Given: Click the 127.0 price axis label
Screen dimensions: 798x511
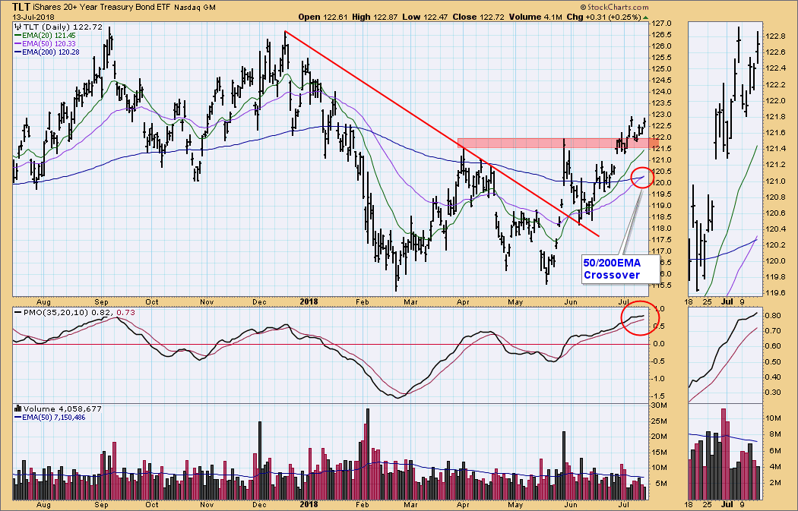Looking at the screenshot, I should coord(662,24).
